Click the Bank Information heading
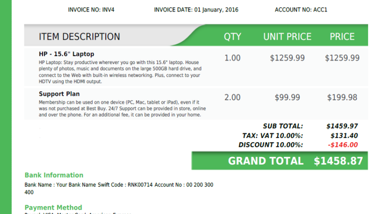This screenshot has width=376, height=214. (54, 175)
